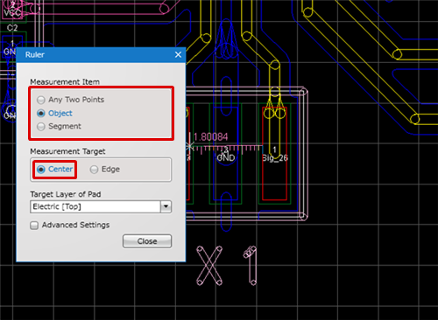Click the C2 component label
The height and width of the screenshot is (320, 438).
[x=12, y=28]
